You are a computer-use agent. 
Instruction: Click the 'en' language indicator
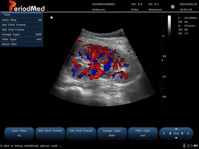pos(196,146)
